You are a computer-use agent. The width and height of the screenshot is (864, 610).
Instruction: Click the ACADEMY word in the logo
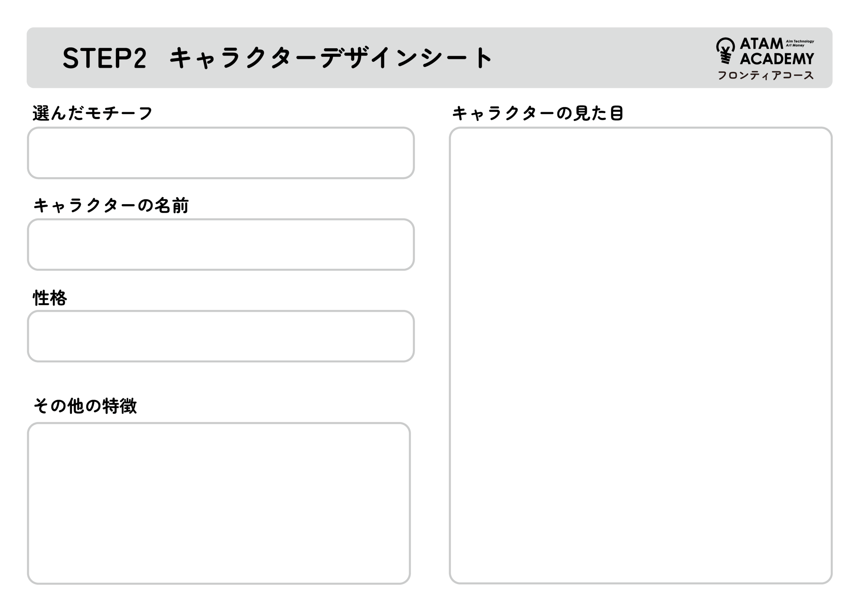[x=777, y=59]
